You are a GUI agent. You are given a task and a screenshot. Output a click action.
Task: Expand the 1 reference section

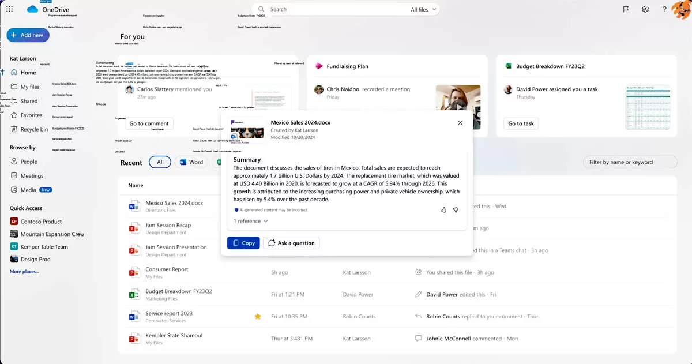pyautogui.click(x=251, y=221)
